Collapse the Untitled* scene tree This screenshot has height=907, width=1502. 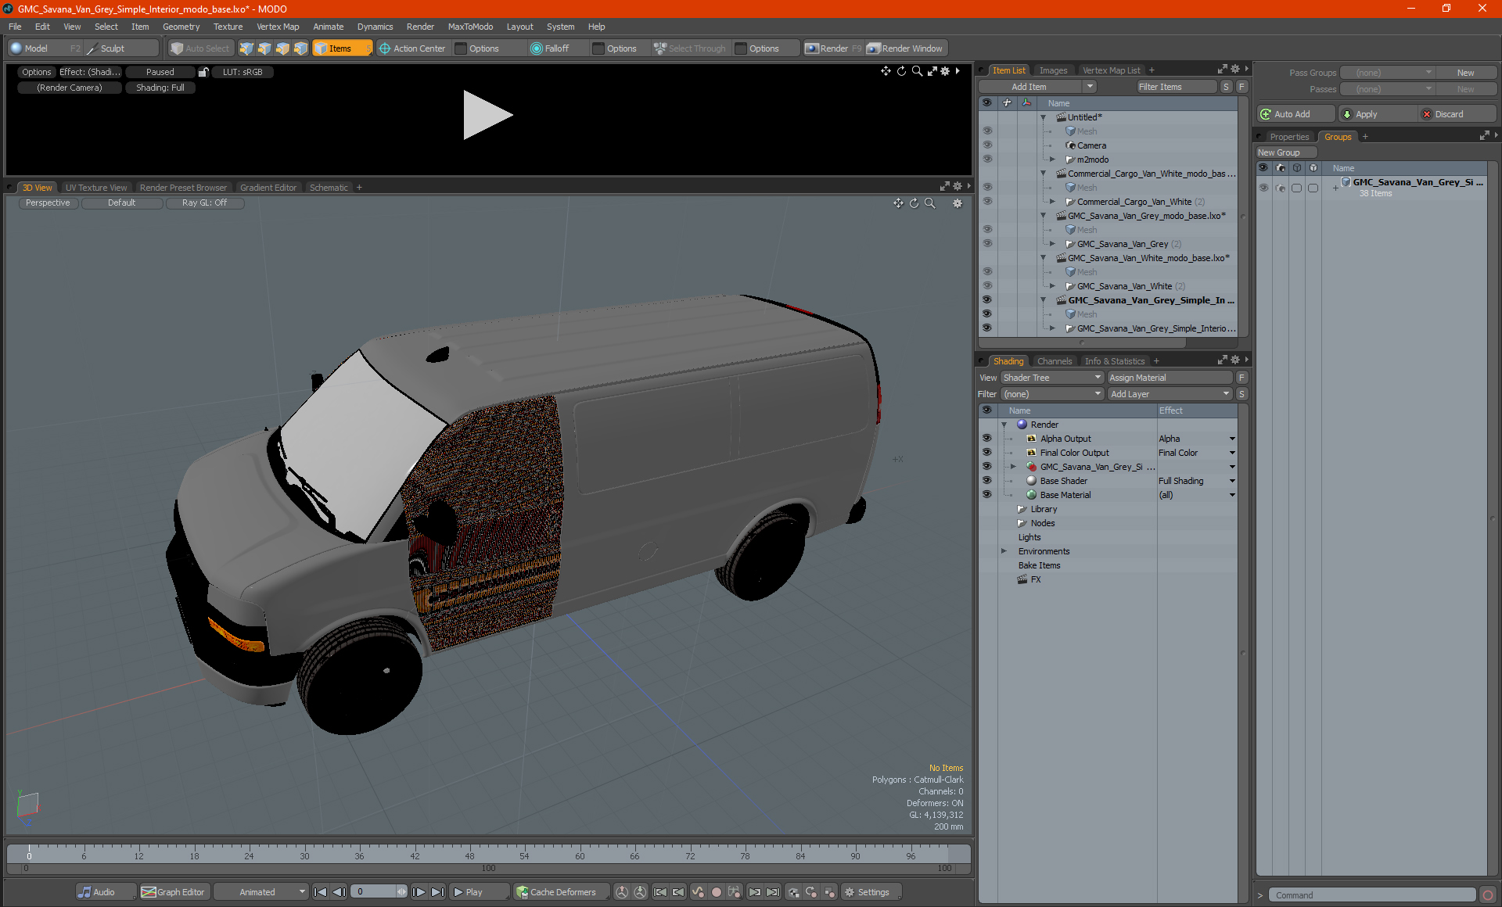[x=1043, y=117]
